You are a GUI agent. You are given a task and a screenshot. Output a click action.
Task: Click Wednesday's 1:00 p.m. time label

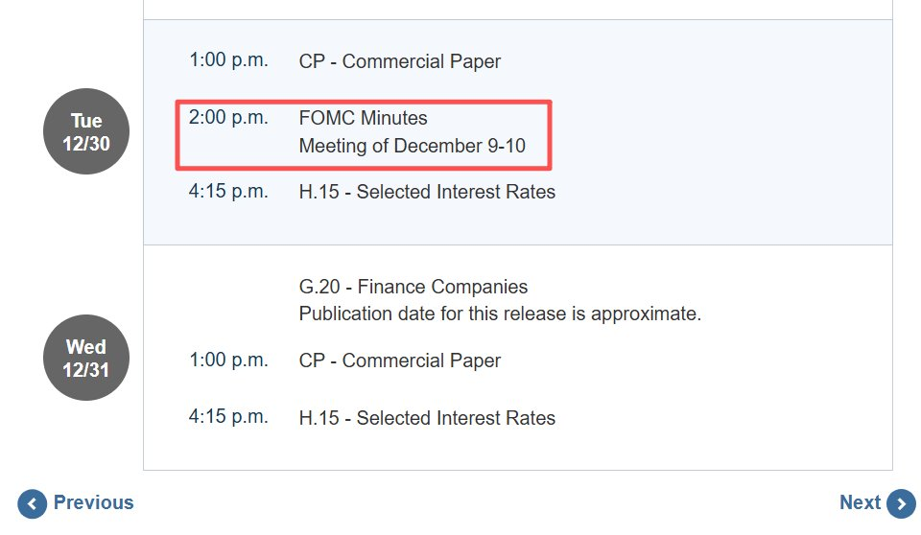(228, 361)
